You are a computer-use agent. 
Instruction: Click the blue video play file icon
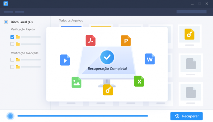tap(65, 60)
